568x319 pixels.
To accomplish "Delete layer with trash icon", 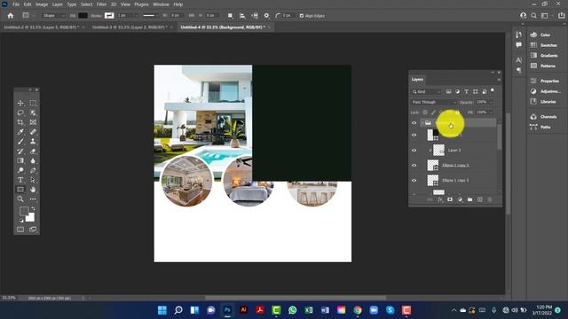I will tap(490, 199).
